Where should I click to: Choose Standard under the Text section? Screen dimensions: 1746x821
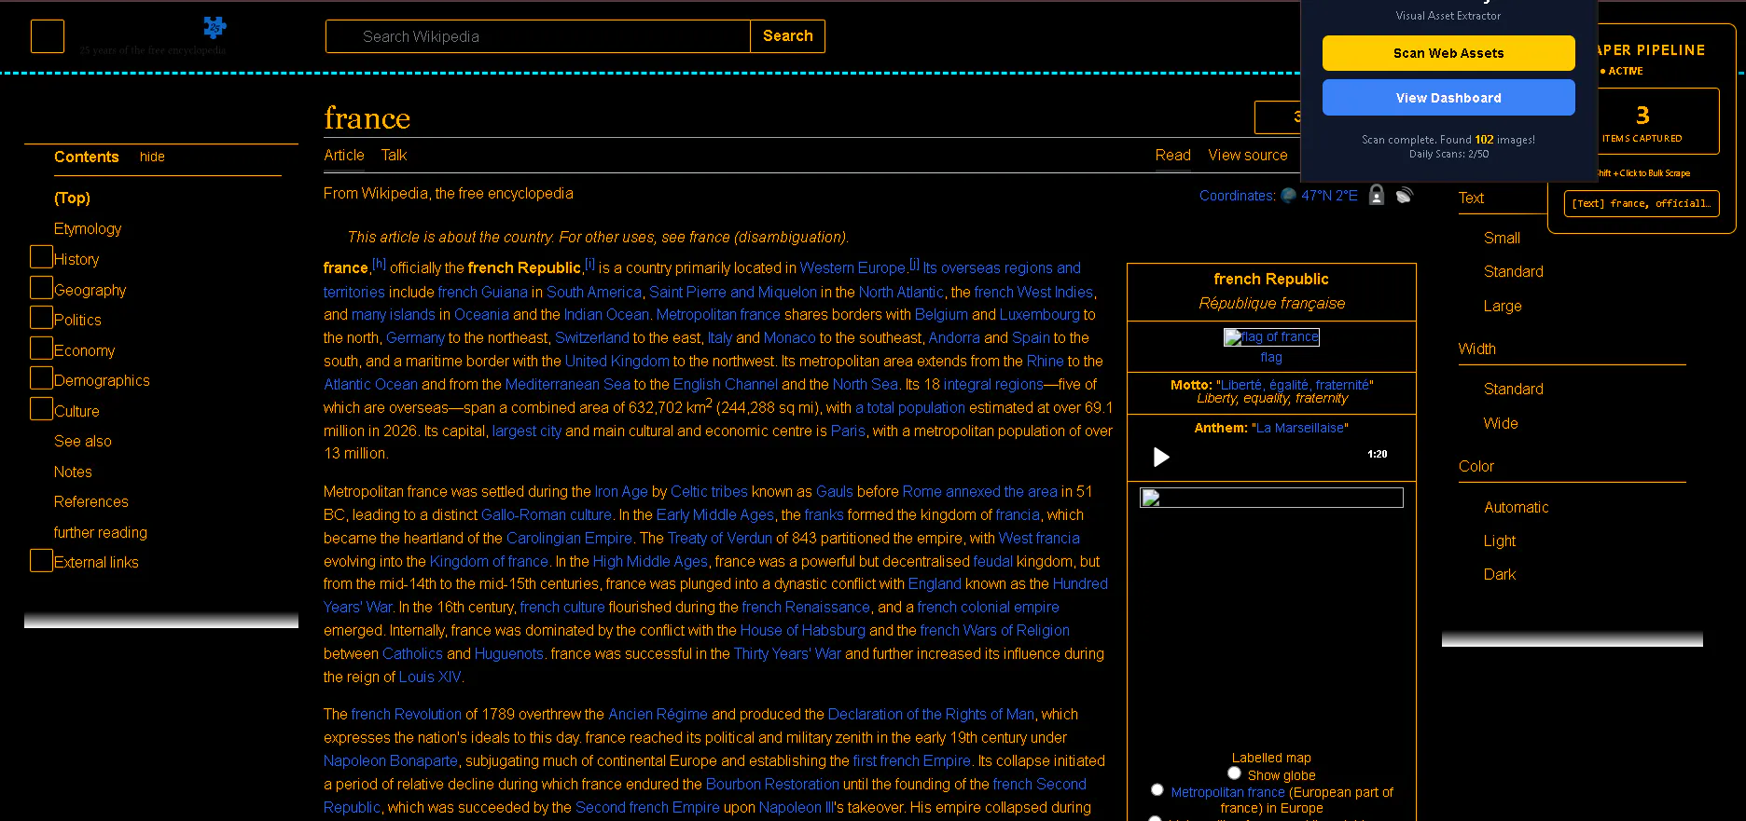(x=1513, y=271)
